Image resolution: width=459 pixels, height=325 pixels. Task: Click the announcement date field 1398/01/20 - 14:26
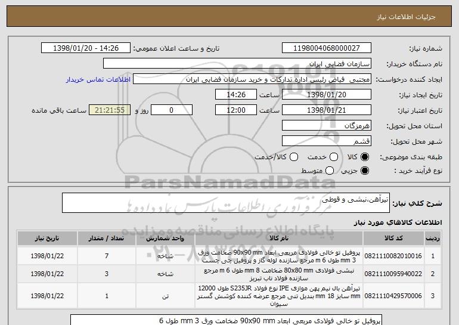tap(86, 48)
